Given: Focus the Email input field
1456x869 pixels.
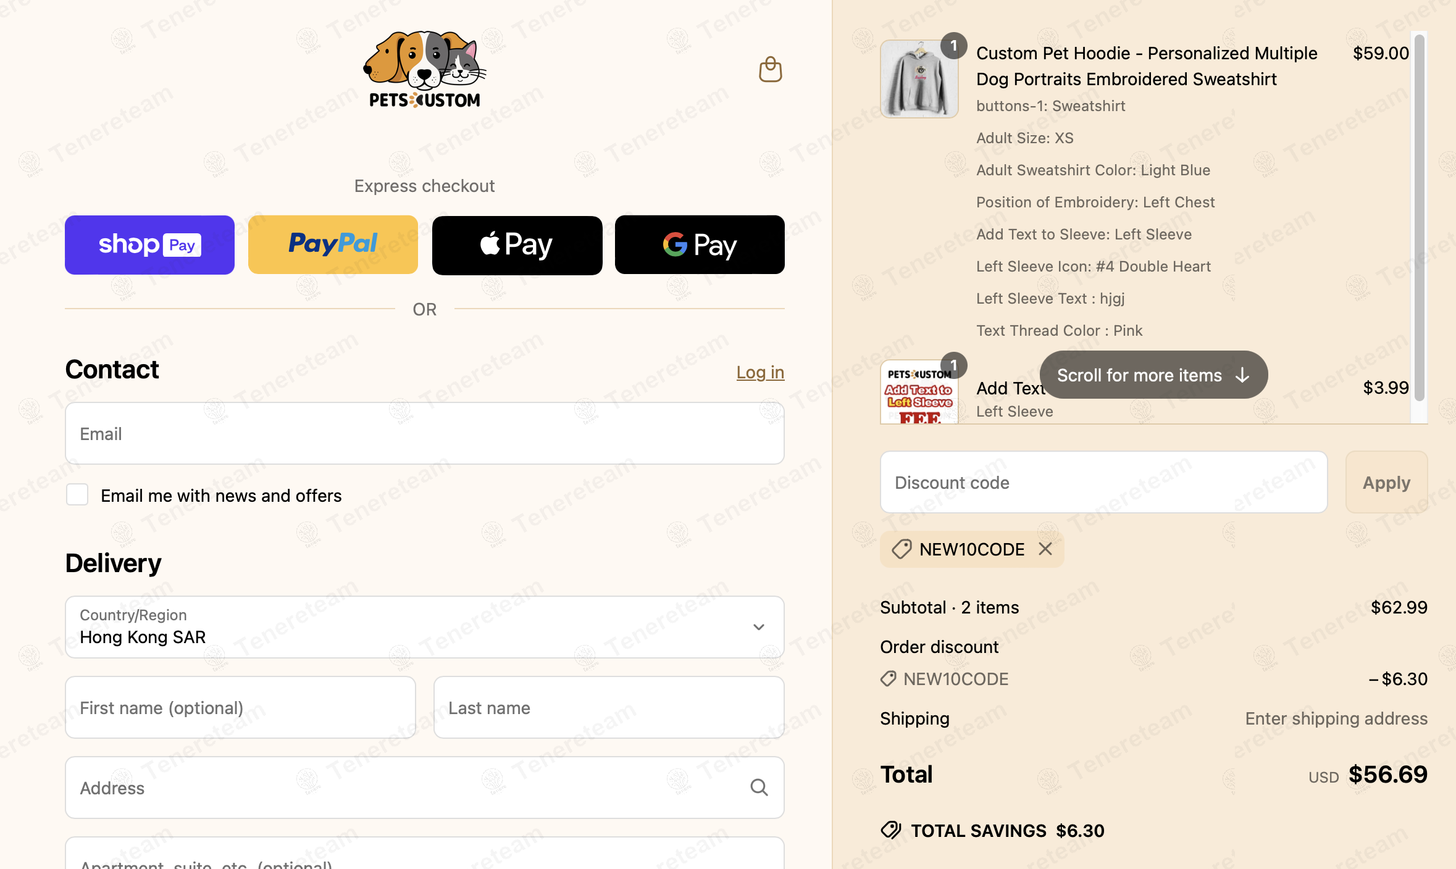Looking at the screenshot, I should (425, 433).
